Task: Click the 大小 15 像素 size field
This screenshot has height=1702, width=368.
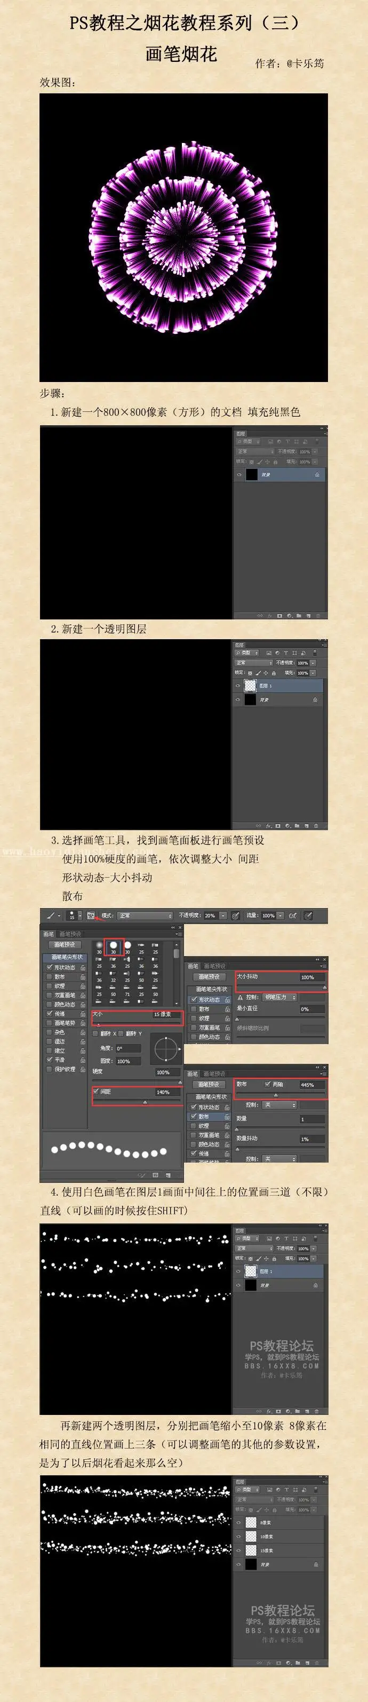Action: (x=167, y=1014)
